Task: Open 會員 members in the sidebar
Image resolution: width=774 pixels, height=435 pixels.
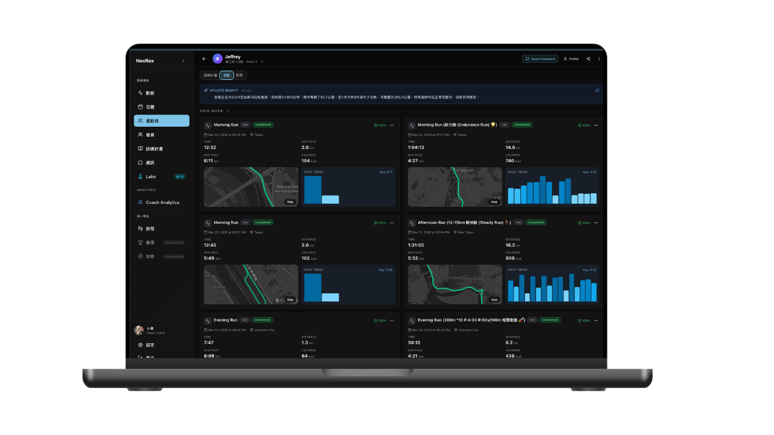Action: coord(161,135)
